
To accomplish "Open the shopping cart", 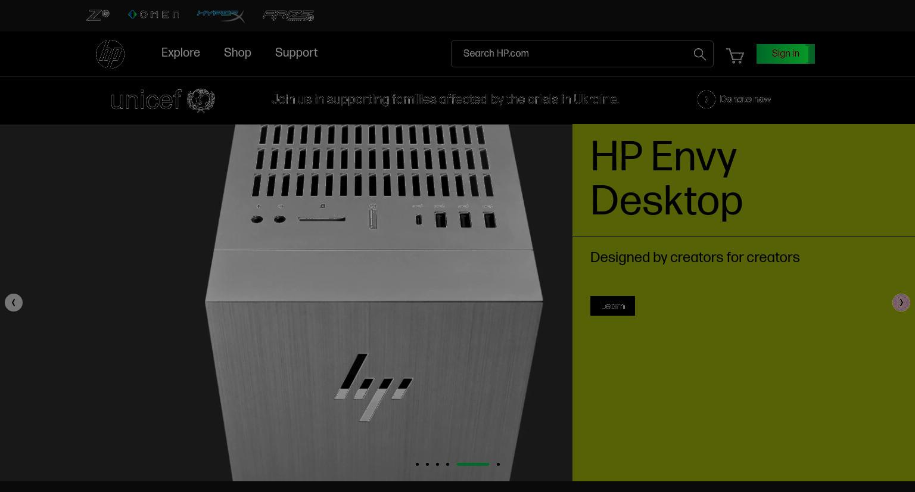I will coord(736,56).
